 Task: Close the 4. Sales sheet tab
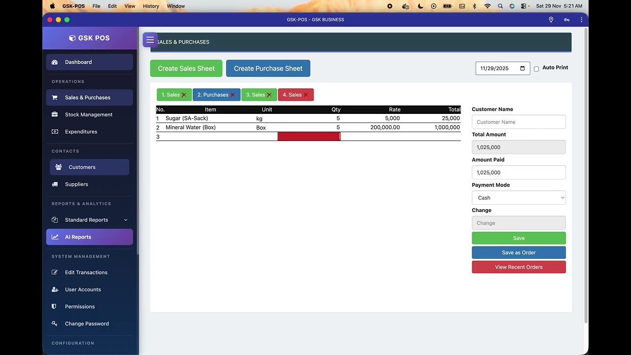coord(306,95)
